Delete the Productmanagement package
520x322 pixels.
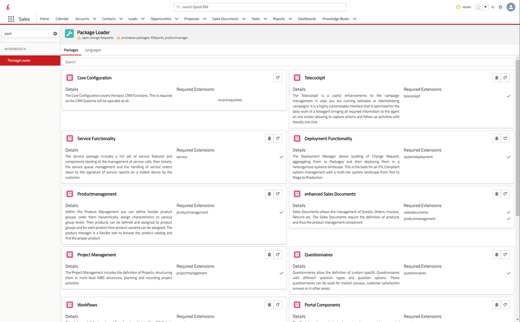pos(269,194)
